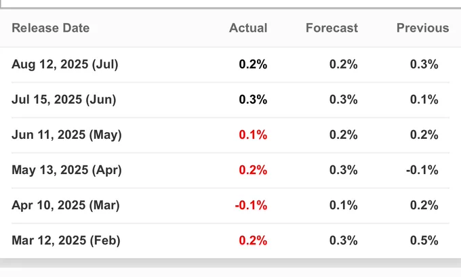This screenshot has height=277, width=461.
Task: Click the 0.2% forecast value in the May row
Action: [343, 135]
